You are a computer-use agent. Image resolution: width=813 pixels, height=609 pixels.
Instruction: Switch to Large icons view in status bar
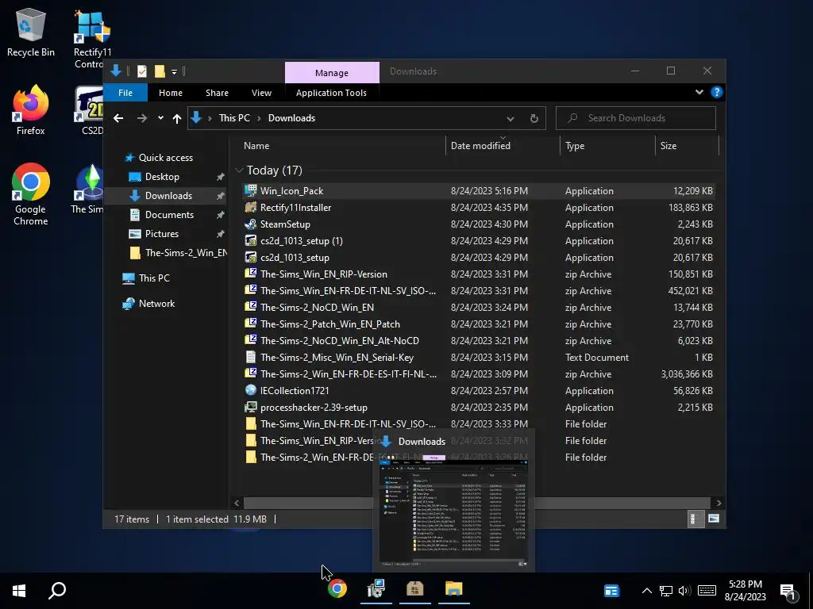point(714,519)
